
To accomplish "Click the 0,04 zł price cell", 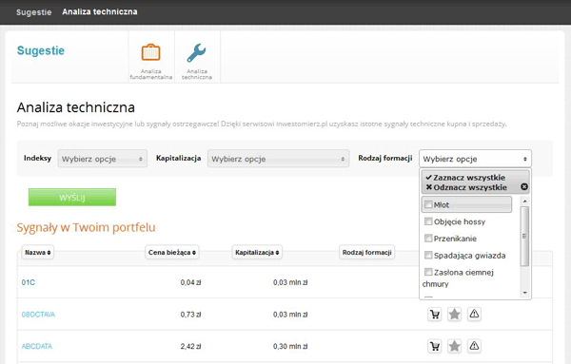I will (191, 282).
